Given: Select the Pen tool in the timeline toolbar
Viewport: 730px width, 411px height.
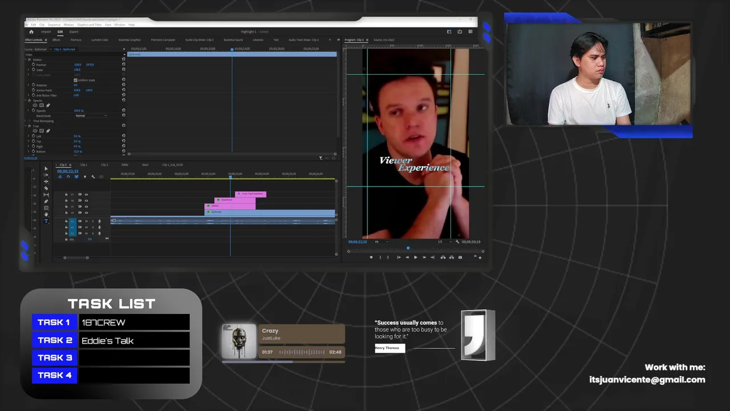Looking at the screenshot, I should click(x=46, y=201).
